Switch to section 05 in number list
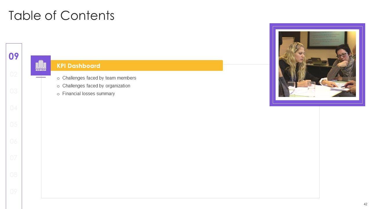 [14, 125]
